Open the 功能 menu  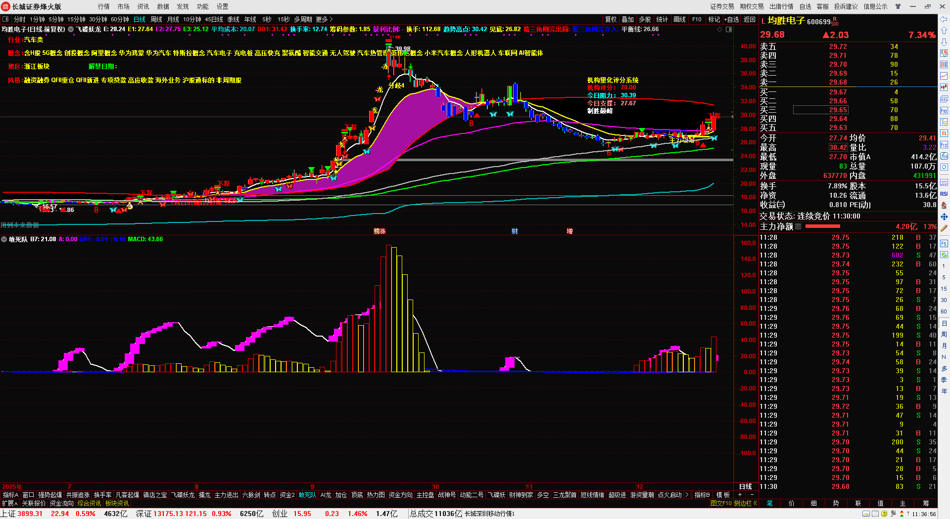pyautogui.click(x=203, y=6)
